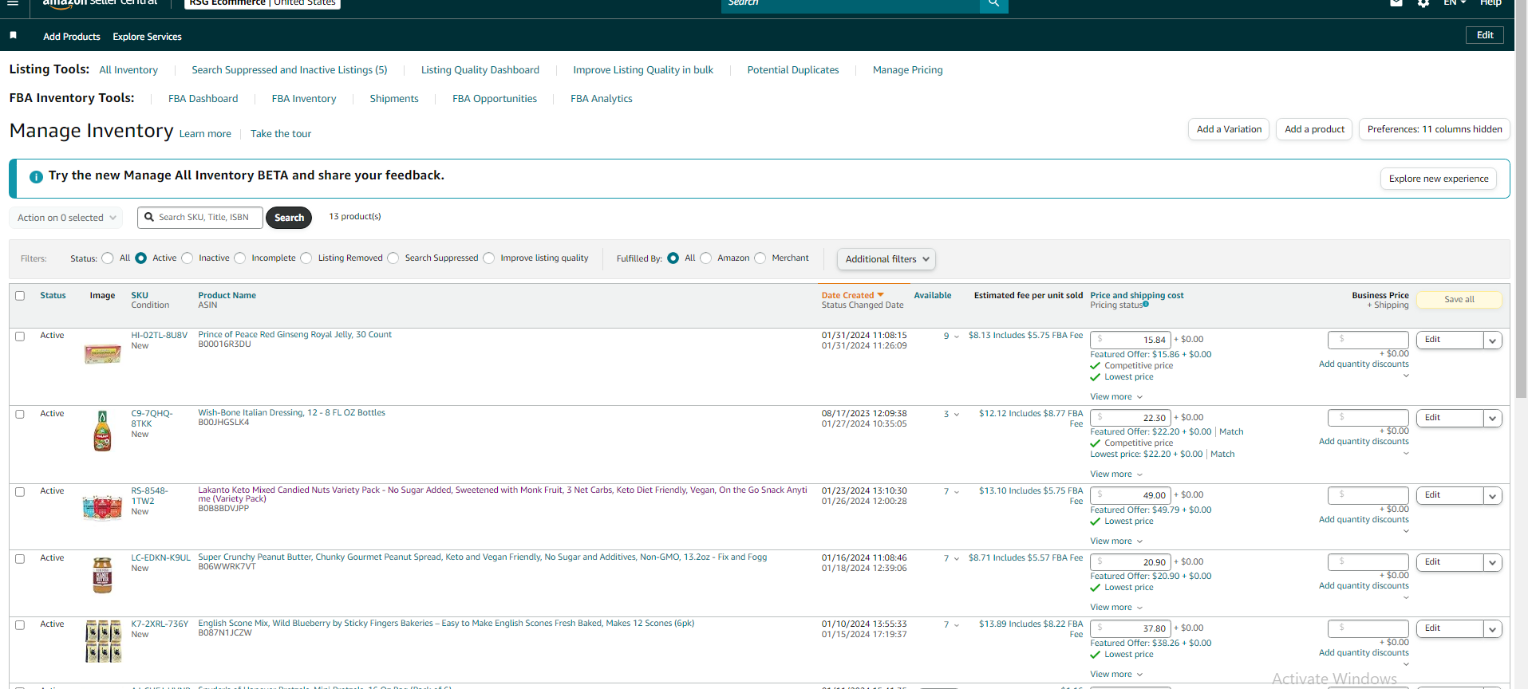Click the bookmark flag icon beside Add Products

pos(13,36)
